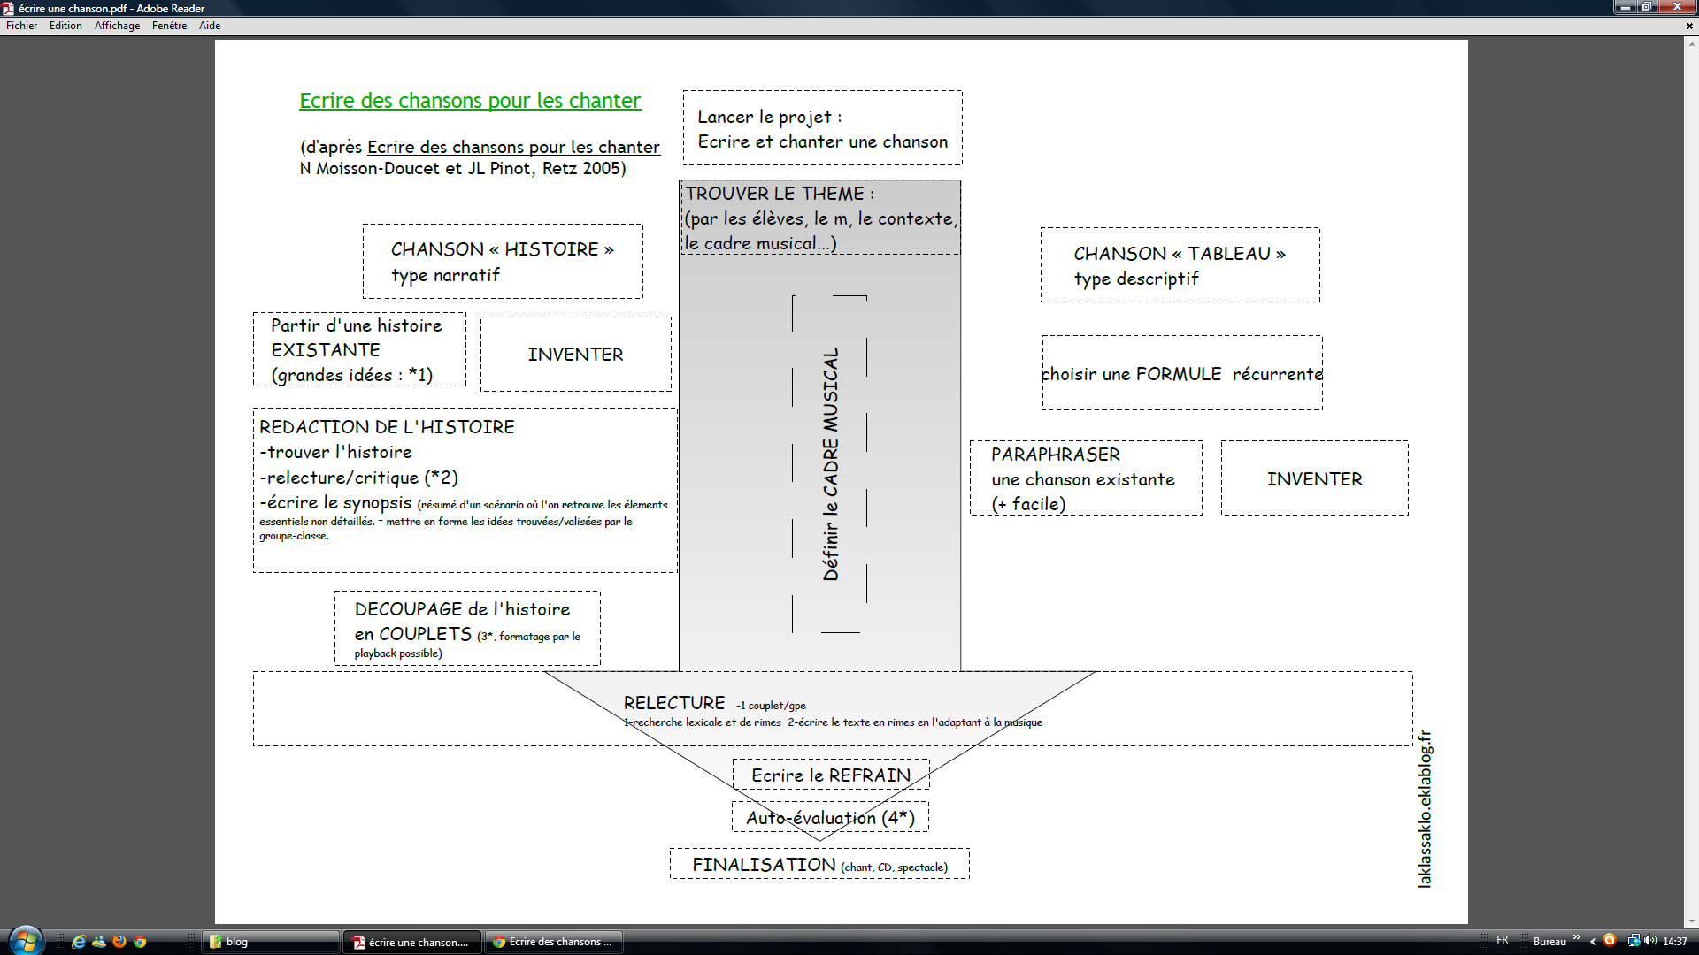Open the Fenêtre menu

[x=169, y=26]
